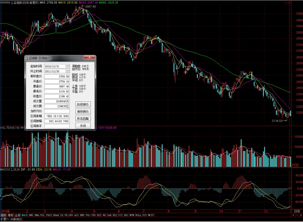Toggle the 指标 mode button
Image resolution: width=303 pixels, height=222 pixels.
4,215
